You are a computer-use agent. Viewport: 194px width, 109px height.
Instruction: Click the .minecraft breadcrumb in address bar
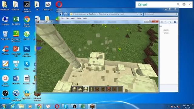coord(113,14)
